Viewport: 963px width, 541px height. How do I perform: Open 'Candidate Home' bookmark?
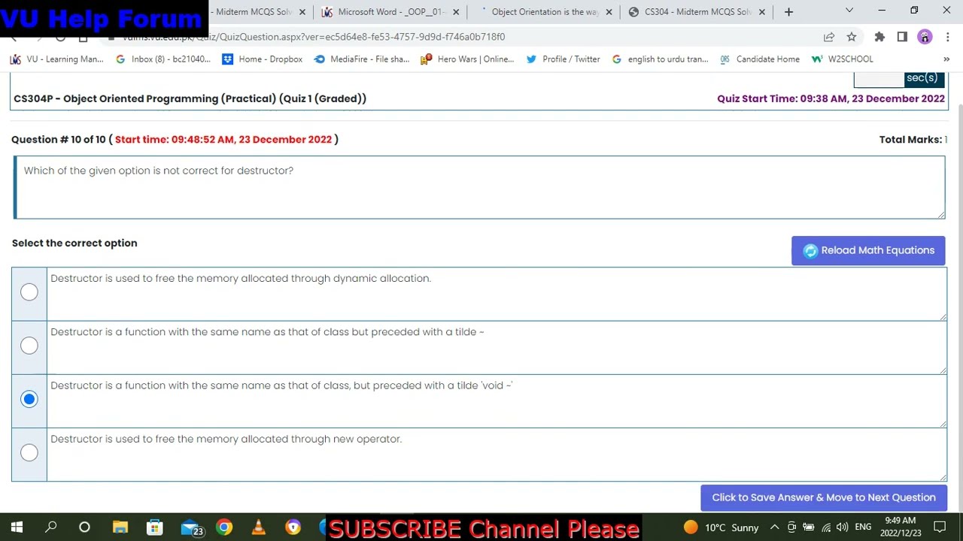pos(759,59)
